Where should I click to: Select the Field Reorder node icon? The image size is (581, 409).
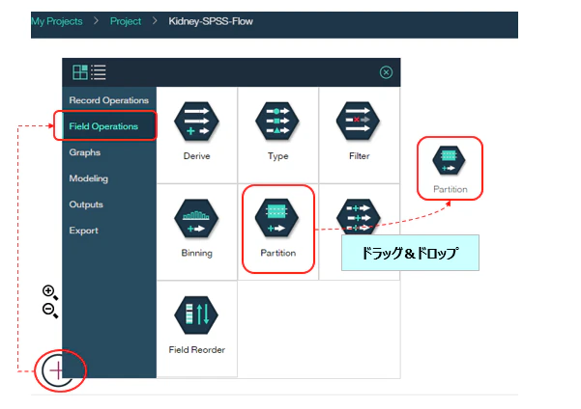click(196, 315)
